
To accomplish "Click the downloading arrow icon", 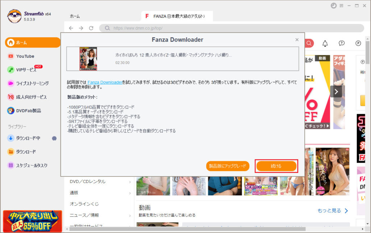I will pyautogui.click(x=11, y=138).
